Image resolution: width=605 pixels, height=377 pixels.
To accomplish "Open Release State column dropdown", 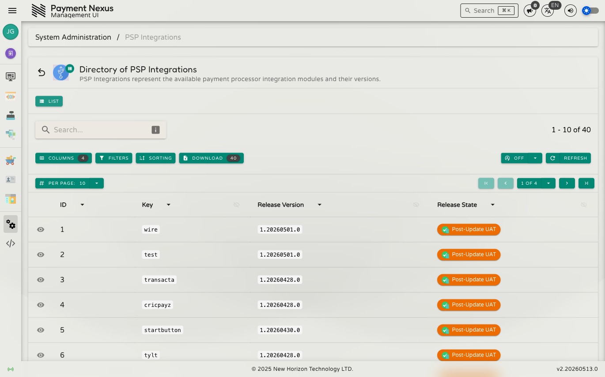I will [492, 205].
